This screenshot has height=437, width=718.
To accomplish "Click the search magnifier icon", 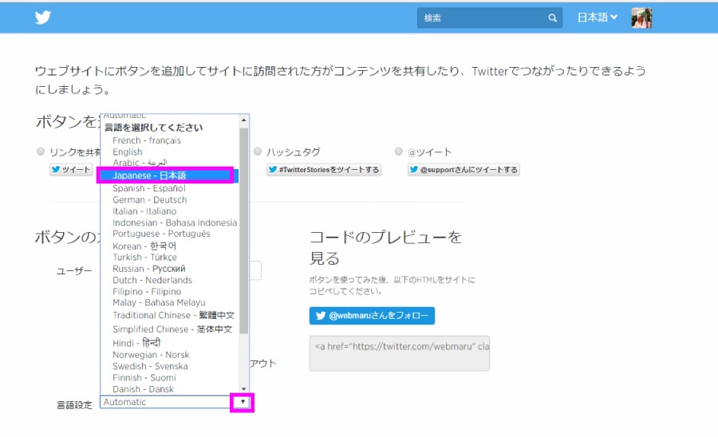I will point(552,18).
